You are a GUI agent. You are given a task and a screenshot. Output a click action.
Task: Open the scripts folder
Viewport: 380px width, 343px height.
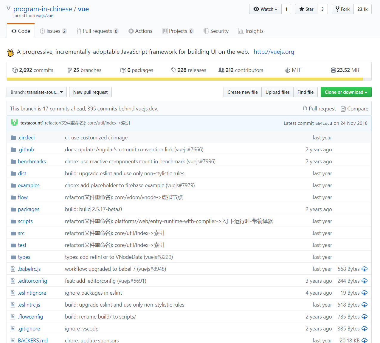[x=25, y=221]
